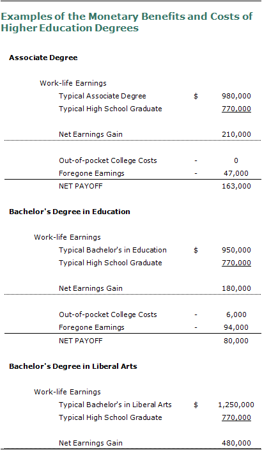Click Foregone Earnings value 94,000
Viewport: 262px width, 450px height.
236,327
